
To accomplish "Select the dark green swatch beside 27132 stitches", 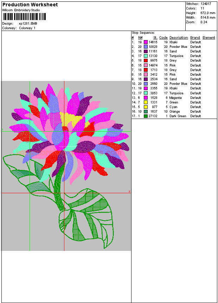I will tap(146, 116).
